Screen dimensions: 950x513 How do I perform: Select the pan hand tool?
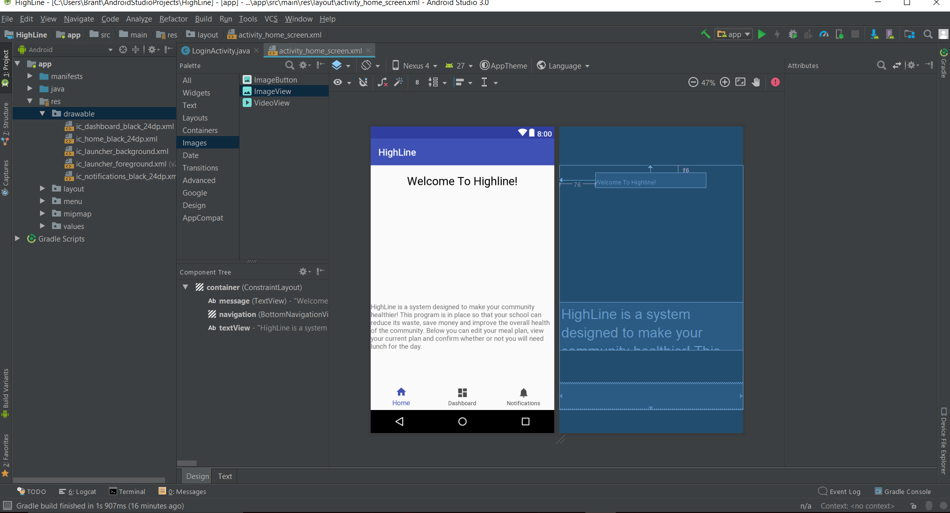[x=756, y=82]
